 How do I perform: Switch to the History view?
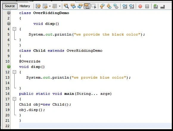pos(25,6)
